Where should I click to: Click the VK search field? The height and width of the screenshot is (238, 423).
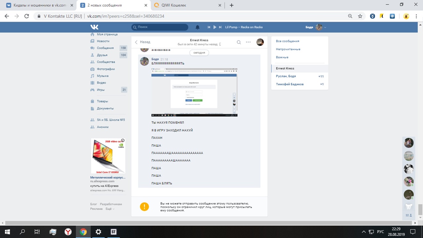(x=160, y=27)
